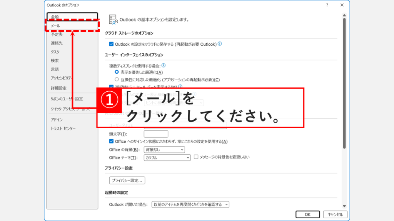Uncheck Outlook の設定をクラウドに保存する

click(x=112, y=43)
